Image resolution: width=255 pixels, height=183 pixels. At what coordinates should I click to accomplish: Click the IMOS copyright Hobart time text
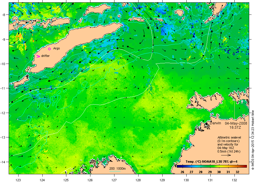[253, 140]
